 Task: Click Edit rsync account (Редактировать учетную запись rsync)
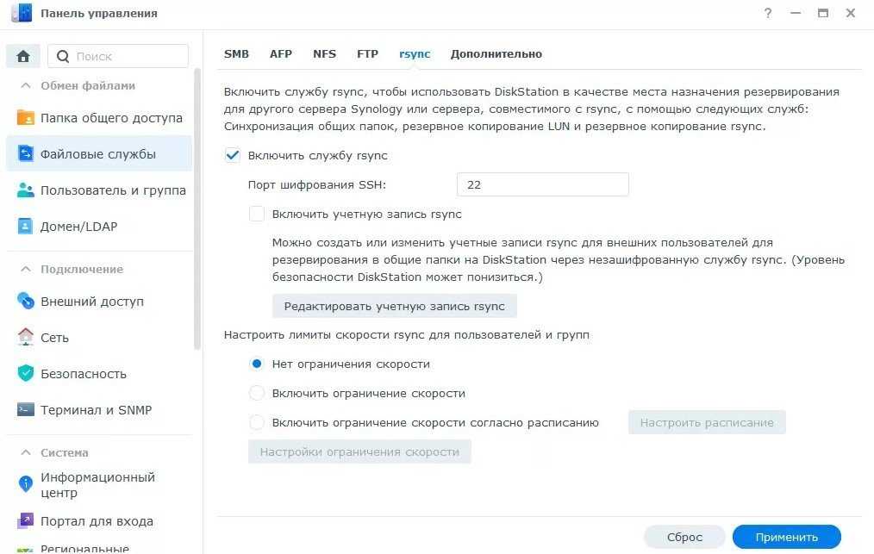click(394, 306)
